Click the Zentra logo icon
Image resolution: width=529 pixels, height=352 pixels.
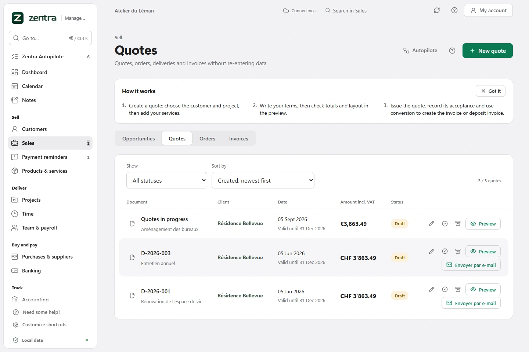(18, 18)
